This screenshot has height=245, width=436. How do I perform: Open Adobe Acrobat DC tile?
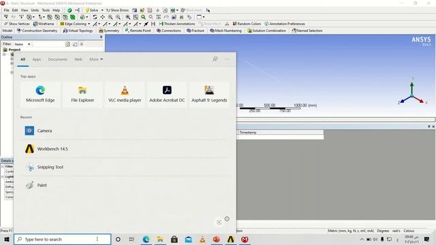point(167,95)
